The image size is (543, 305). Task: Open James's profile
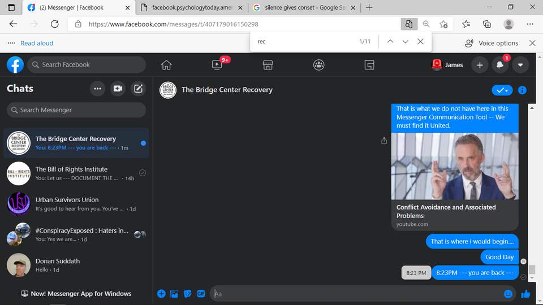[447, 64]
